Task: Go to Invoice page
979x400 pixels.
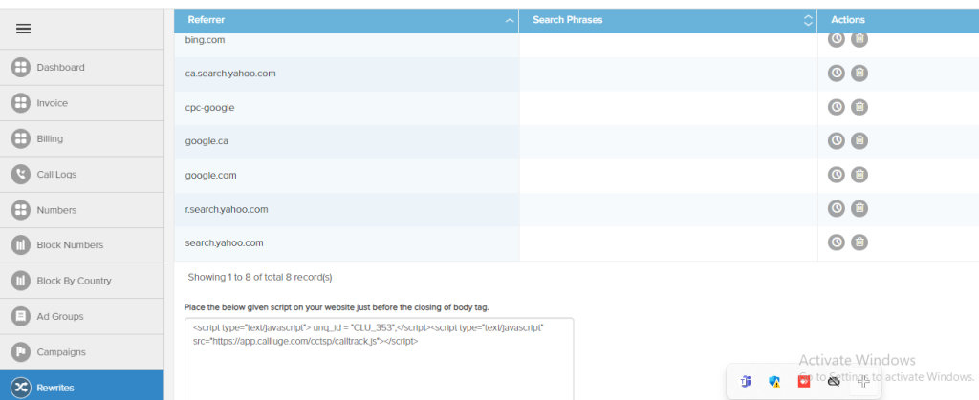Action: (52, 103)
